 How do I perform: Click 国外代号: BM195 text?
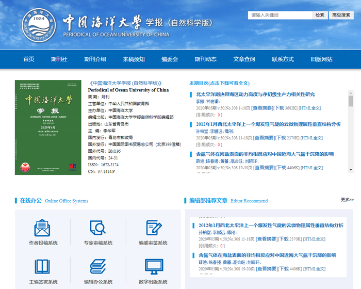point(104,151)
